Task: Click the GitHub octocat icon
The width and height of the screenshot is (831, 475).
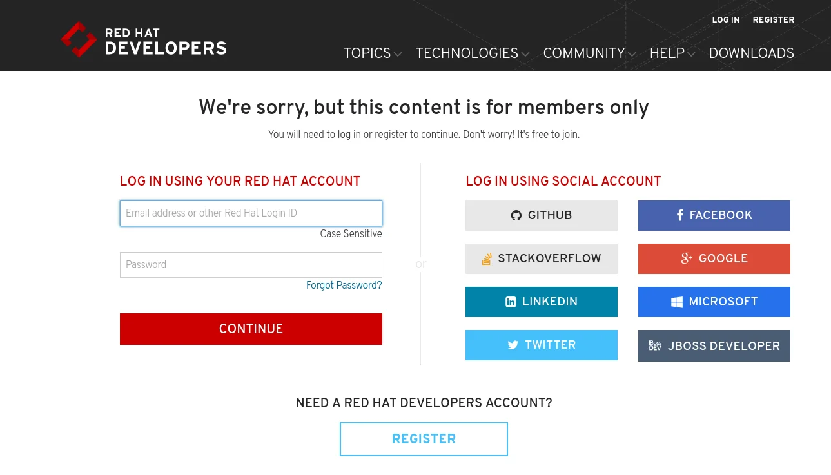Action: (516, 215)
